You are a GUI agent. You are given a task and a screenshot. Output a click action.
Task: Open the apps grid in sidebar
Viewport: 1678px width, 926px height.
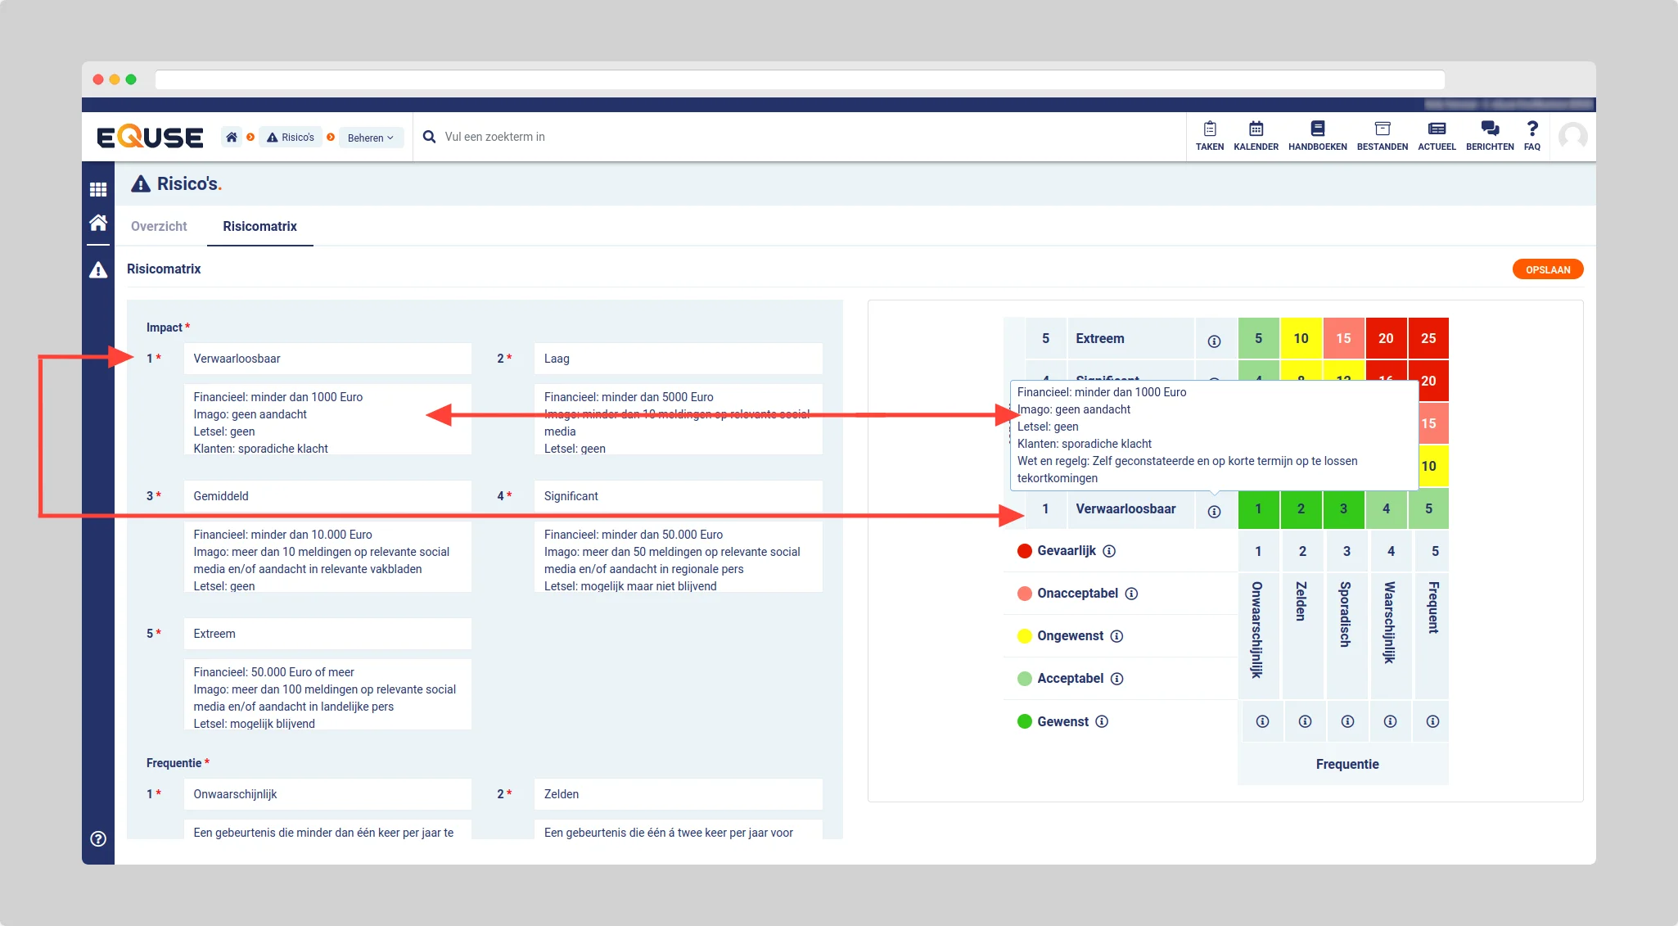point(98,190)
